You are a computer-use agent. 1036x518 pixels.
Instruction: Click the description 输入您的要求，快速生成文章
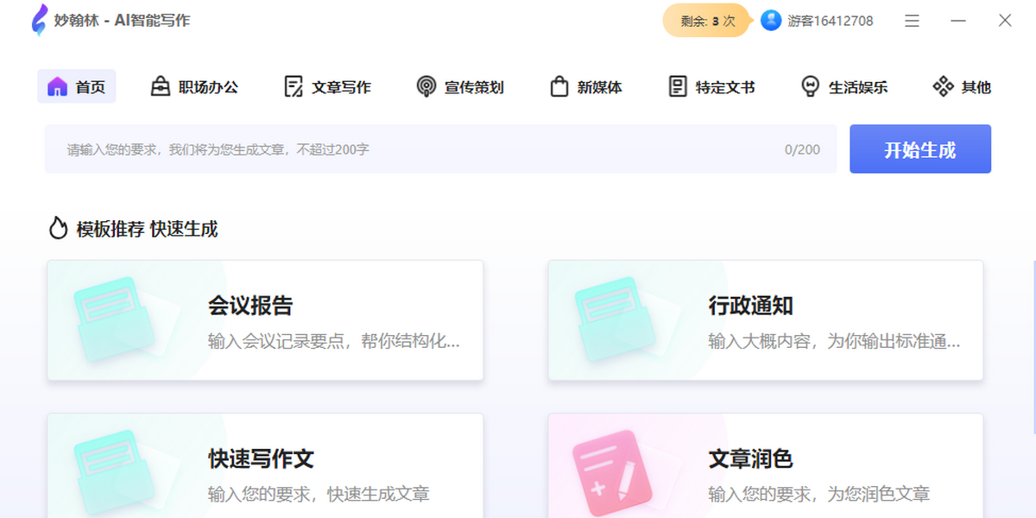tap(319, 495)
